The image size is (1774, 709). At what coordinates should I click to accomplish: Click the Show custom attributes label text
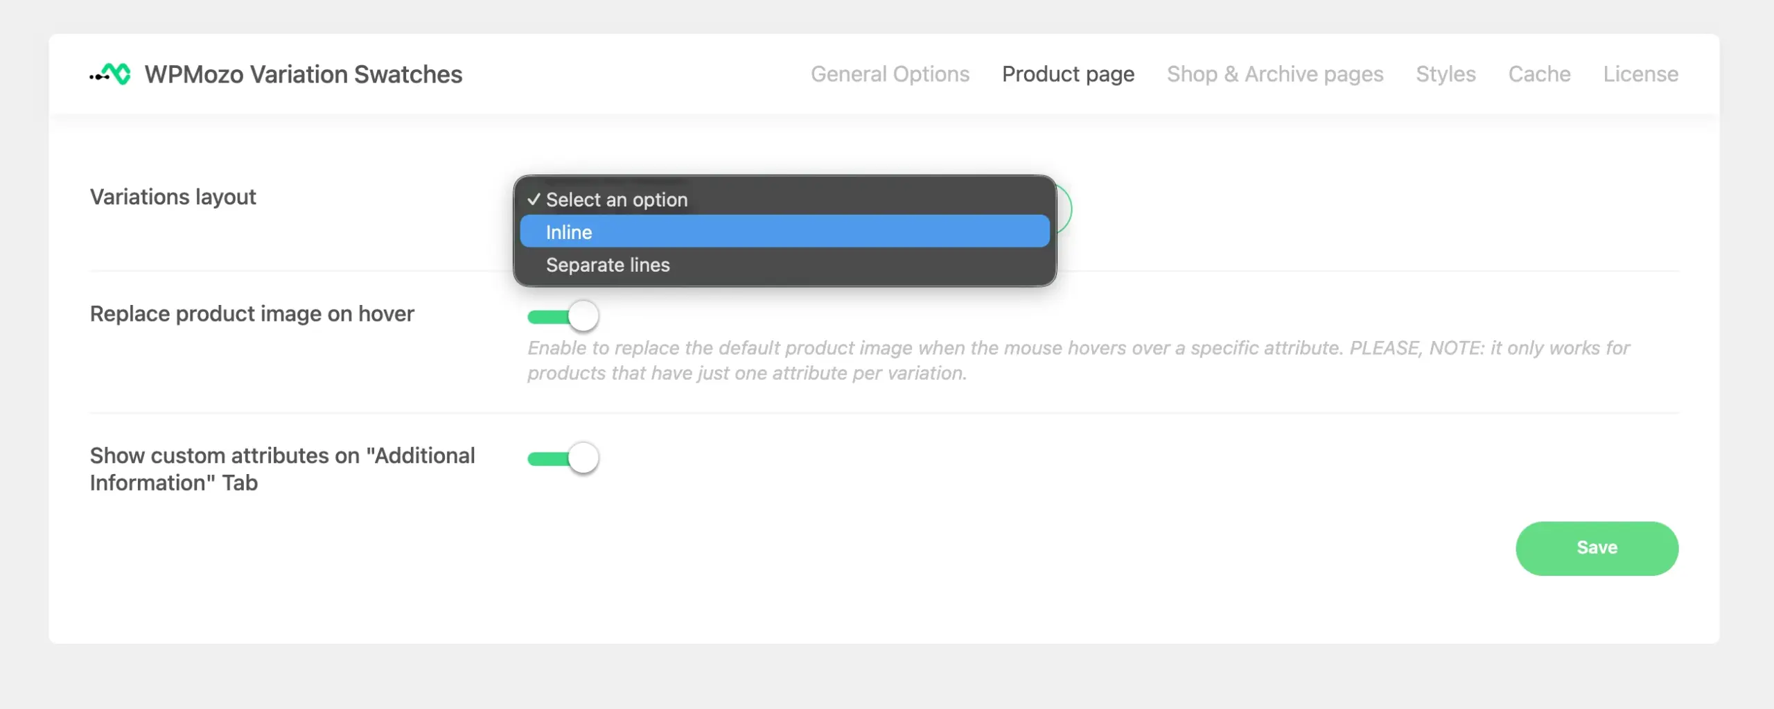point(282,469)
